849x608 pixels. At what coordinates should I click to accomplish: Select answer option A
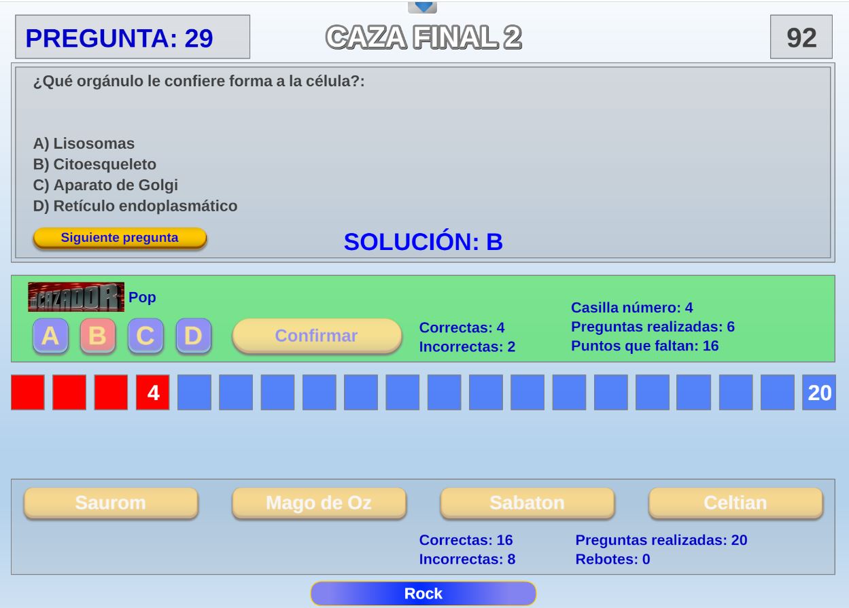[x=50, y=336]
